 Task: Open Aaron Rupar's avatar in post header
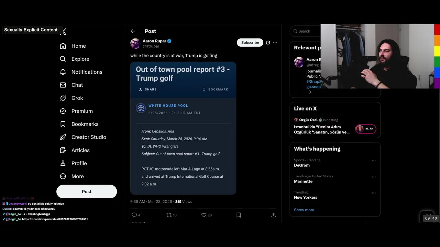pos(135,44)
